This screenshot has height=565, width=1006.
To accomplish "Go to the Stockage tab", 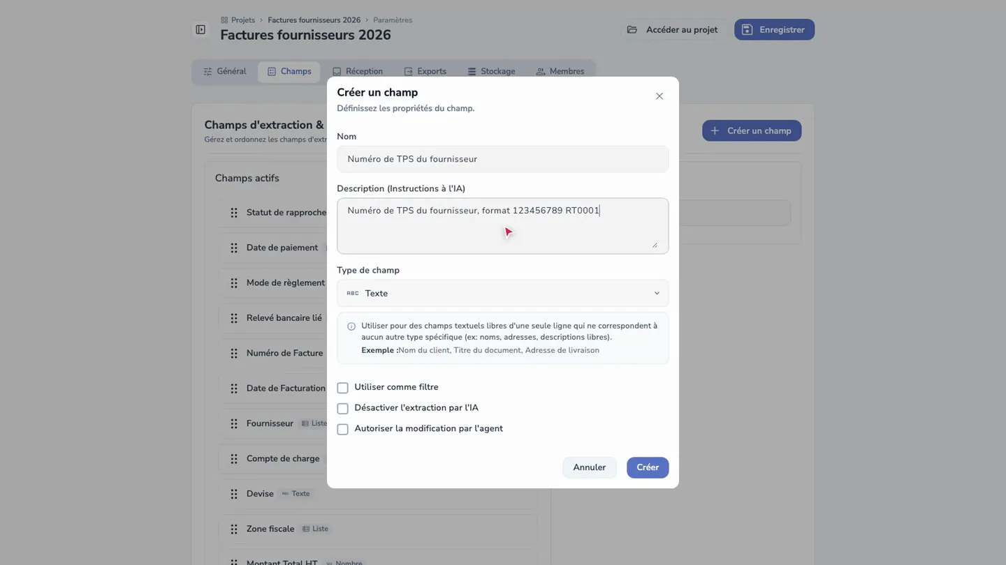I will coord(491,71).
